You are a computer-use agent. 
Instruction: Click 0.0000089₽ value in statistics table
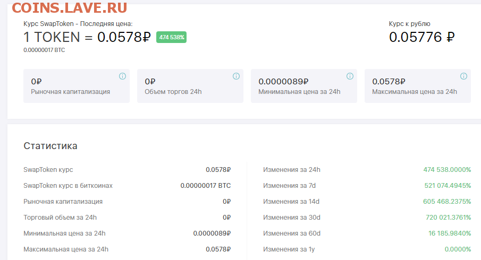click(212, 233)
